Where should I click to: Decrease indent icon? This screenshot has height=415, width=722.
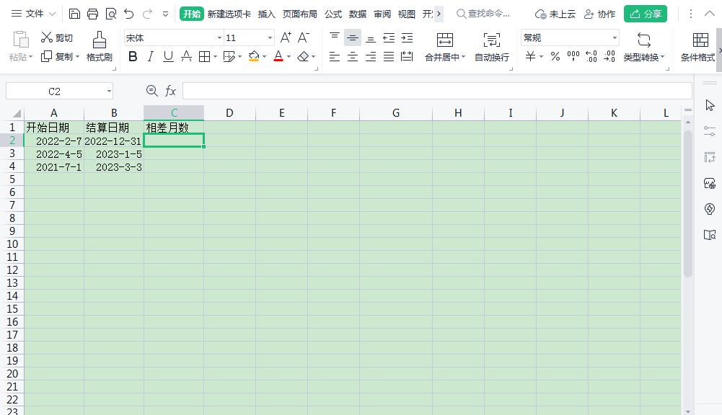coord(389,37)
